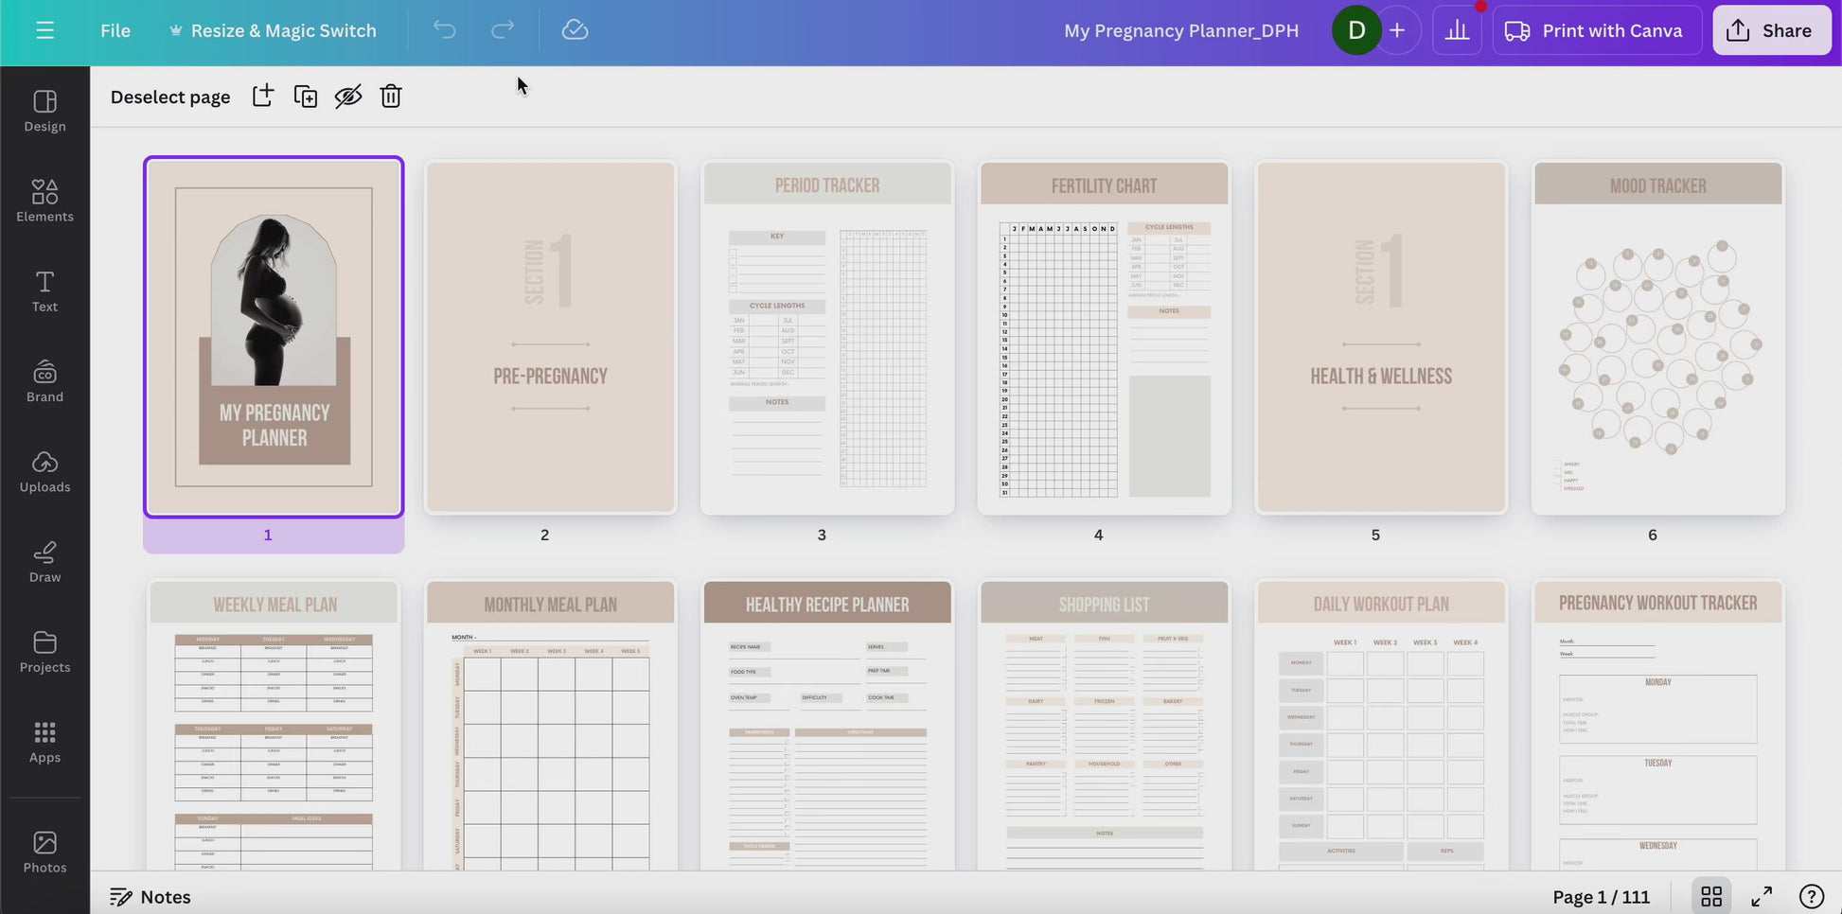Open the Share dropdown
The height and width of the screenshot is (914, 1842).
coord(1771,30)
